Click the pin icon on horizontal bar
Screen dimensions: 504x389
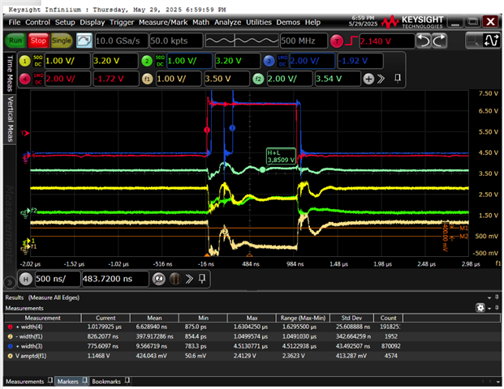pos(202,278)
